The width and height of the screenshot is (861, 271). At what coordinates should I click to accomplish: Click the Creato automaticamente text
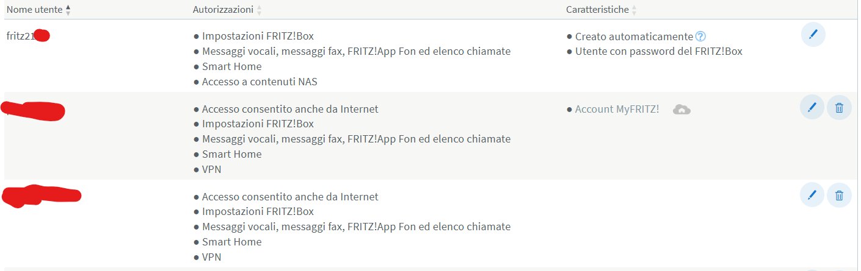[634, 37]
